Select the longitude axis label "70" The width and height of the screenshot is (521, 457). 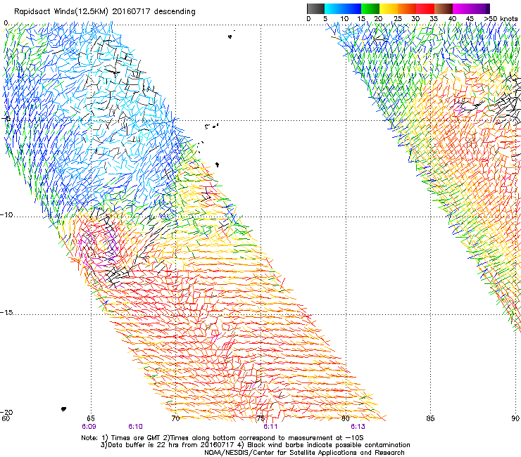point(175,418)
